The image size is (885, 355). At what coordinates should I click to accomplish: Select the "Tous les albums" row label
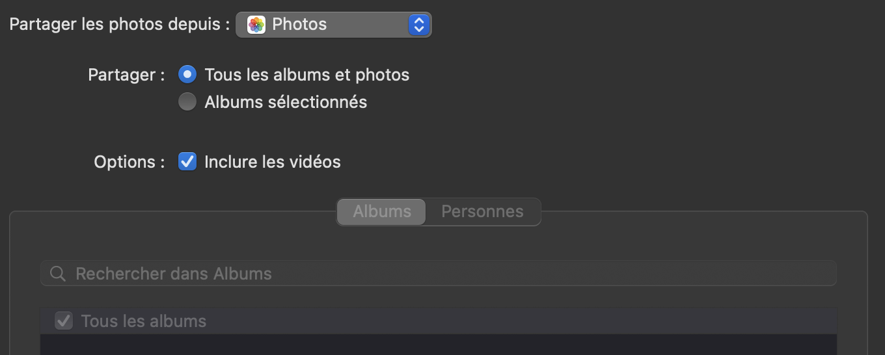143,321
